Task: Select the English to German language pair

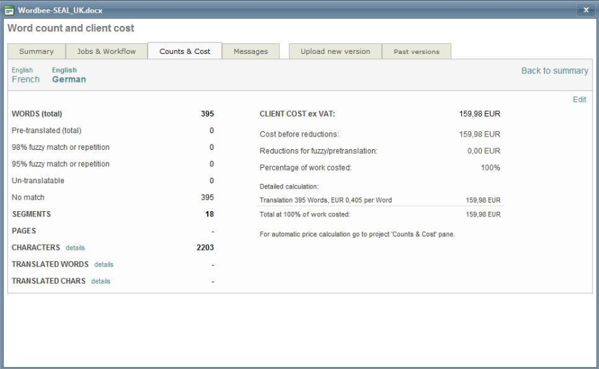Action: coord(69,75)
